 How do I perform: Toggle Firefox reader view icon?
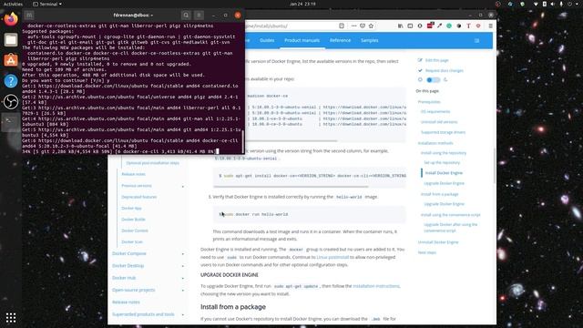342,26
